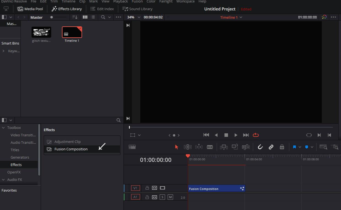Expand the Keywords smart bin
The image size is (341, 210).
tap(3, 51)
